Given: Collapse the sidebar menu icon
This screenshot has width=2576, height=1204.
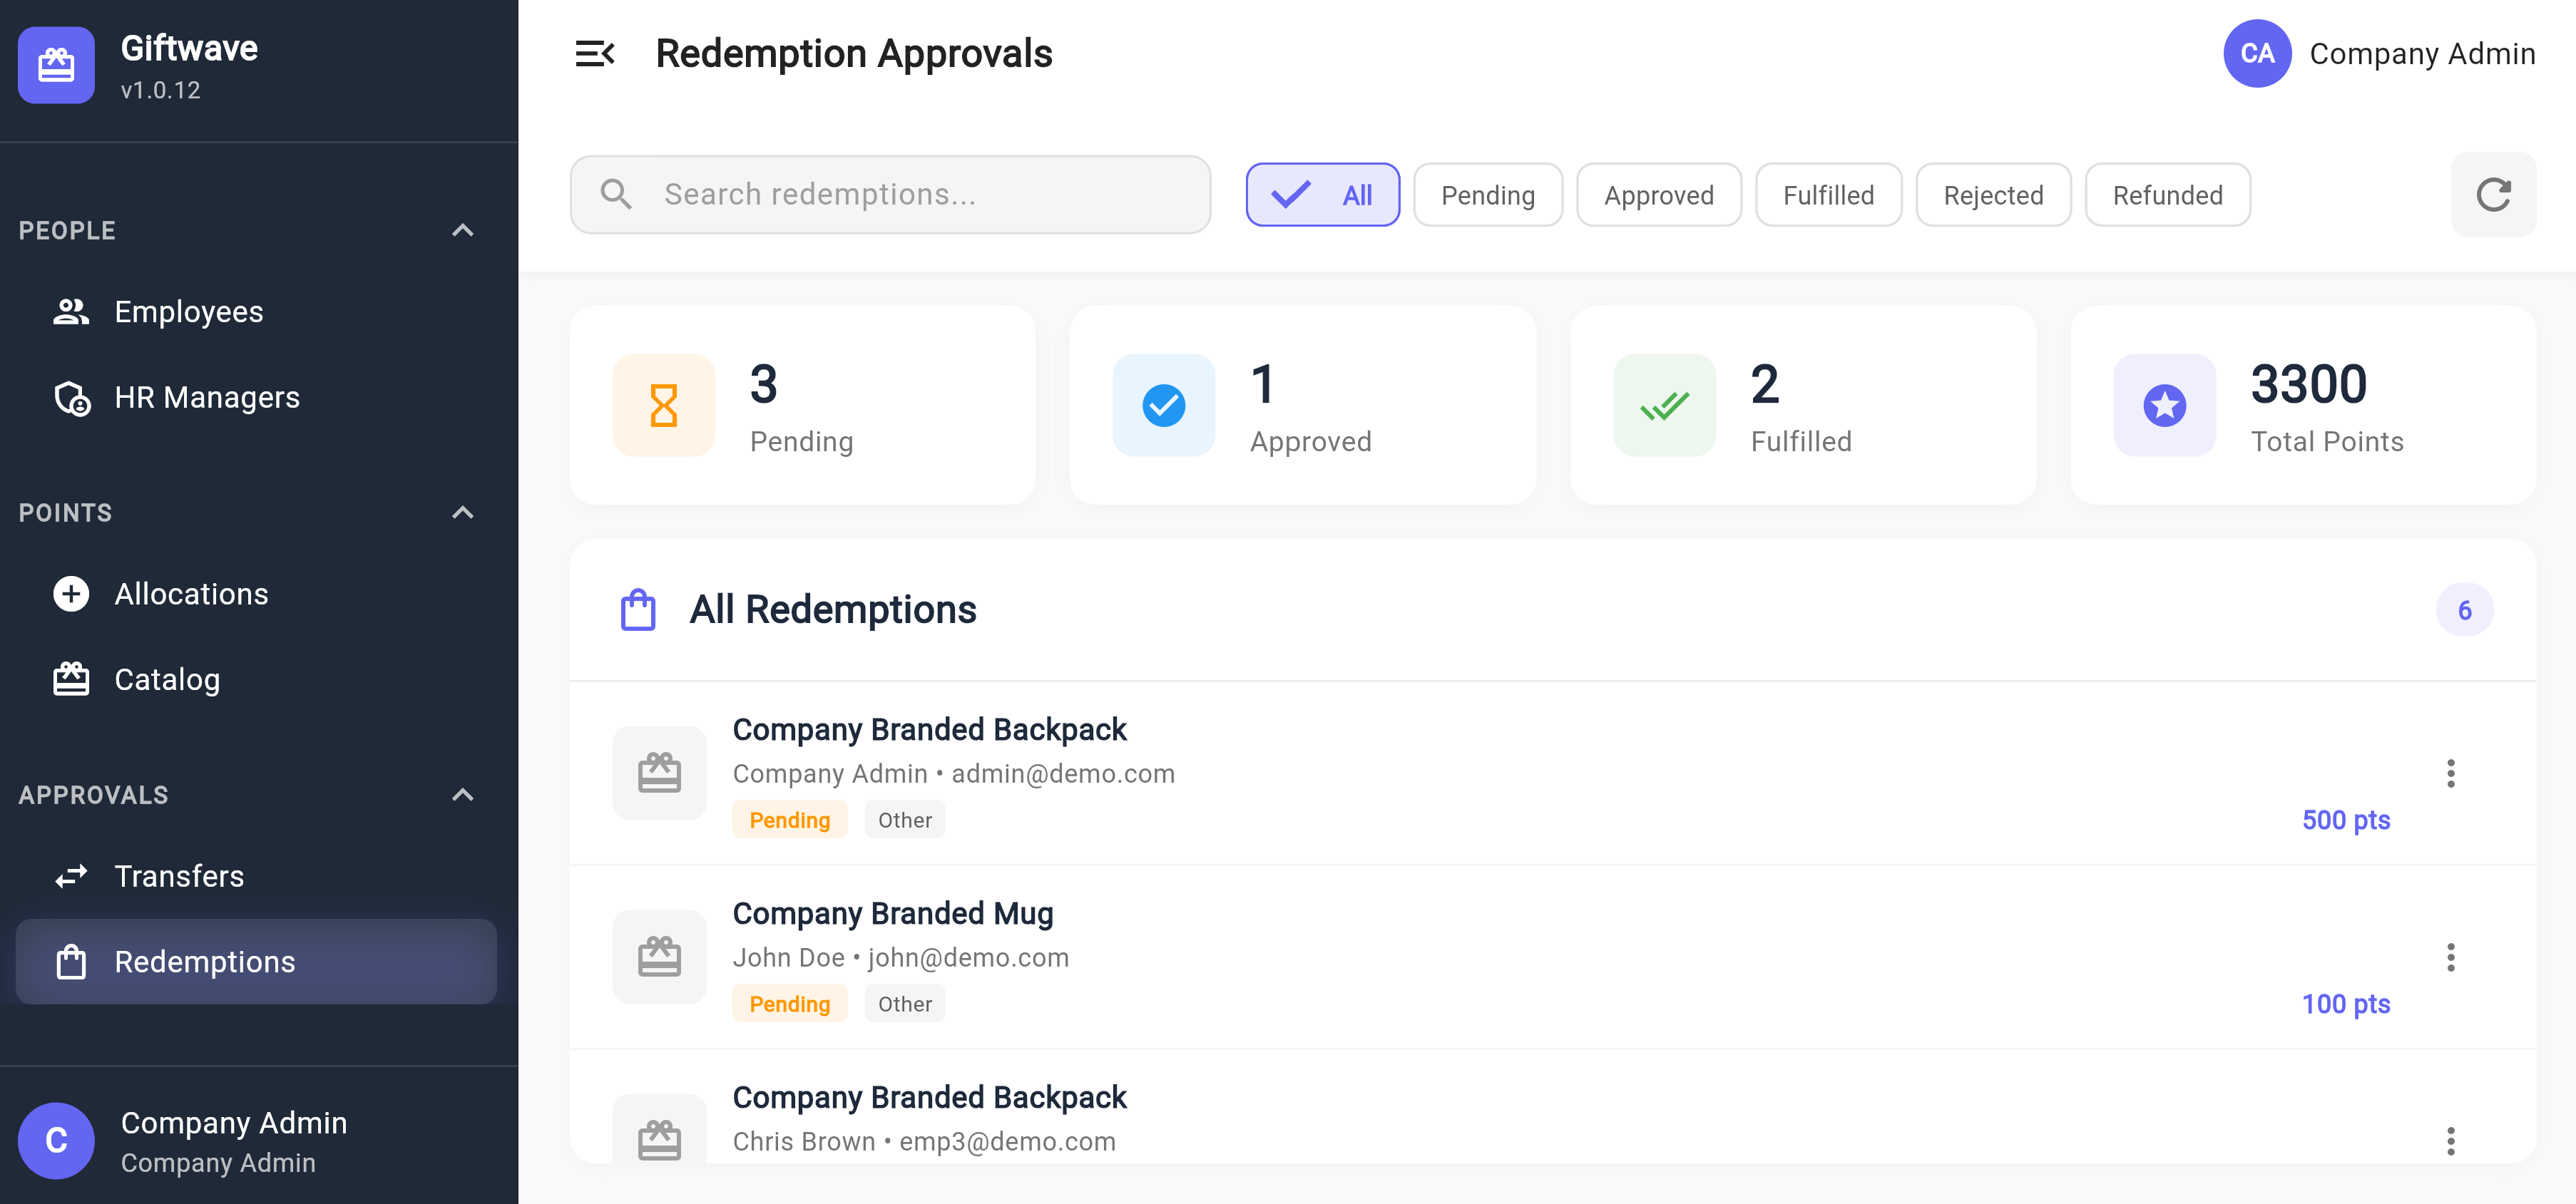Looking at the screenshot, I should click(x=595, y=54).
